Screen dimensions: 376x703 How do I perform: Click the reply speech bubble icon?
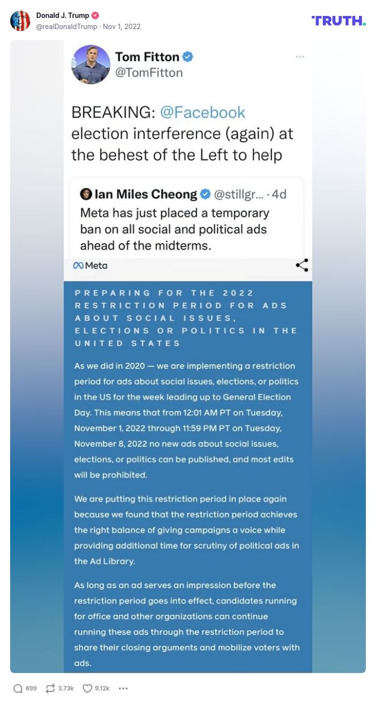click(x=18, y=688)
